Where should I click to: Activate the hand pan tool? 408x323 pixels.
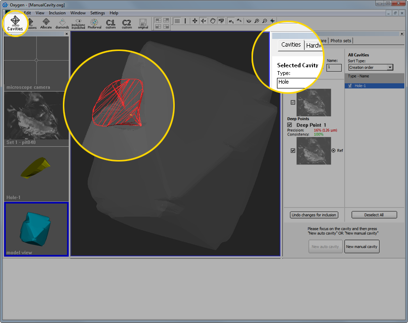212,21
